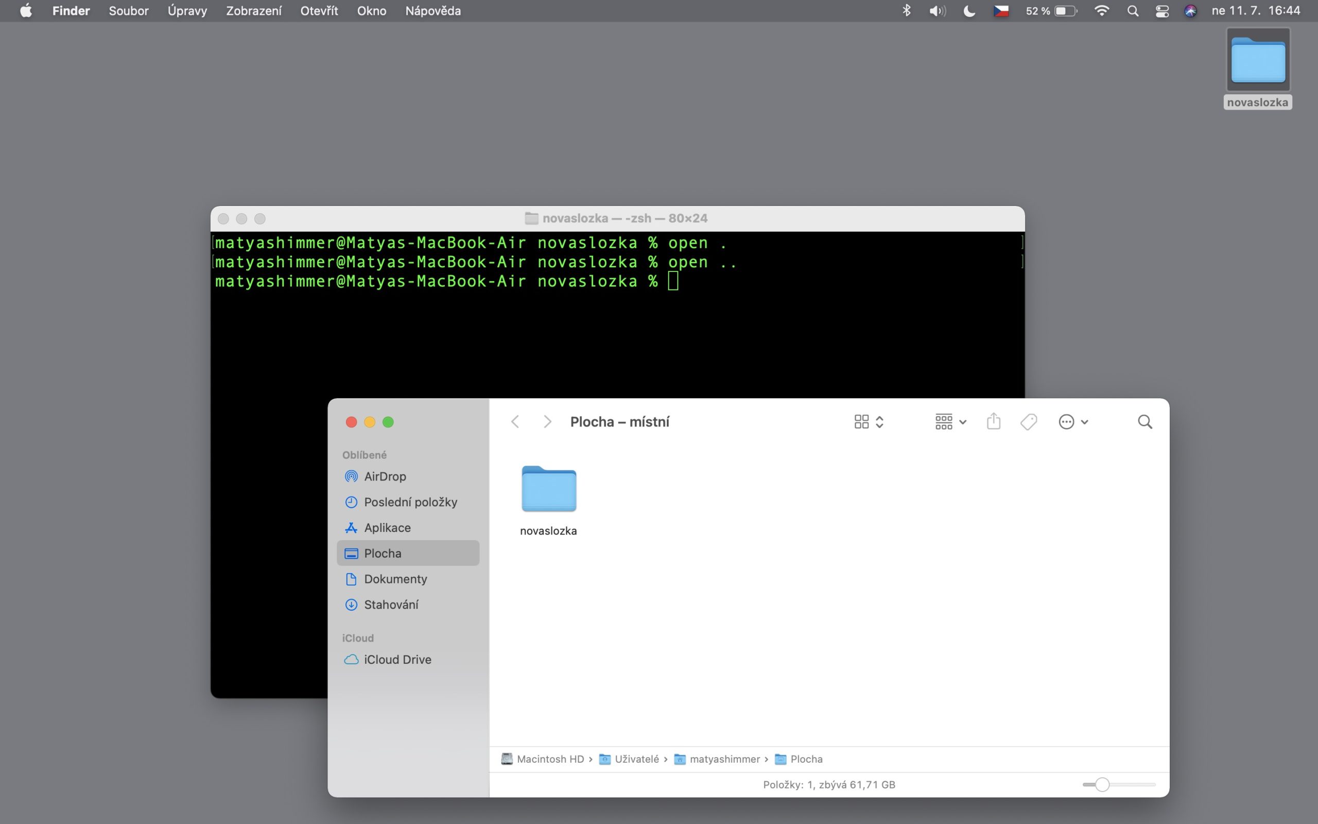Screen dimensions: 1318x824
Task: Open Spotlight search in menu bar
Action: pos(1133,11)
